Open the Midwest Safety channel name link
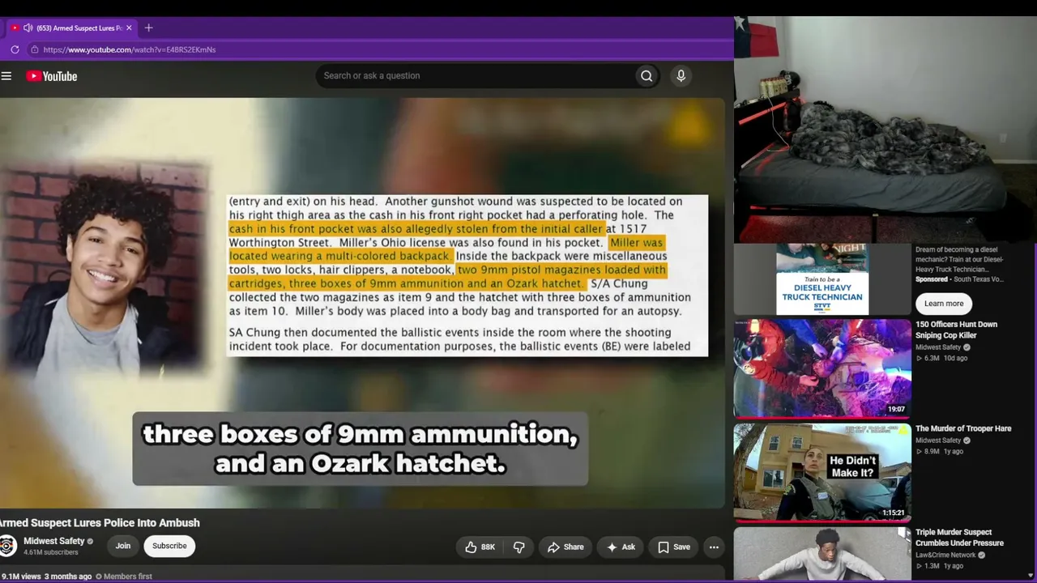Image resolution: width=1037 pixels, height=583 pixels. tap(54, 541)
